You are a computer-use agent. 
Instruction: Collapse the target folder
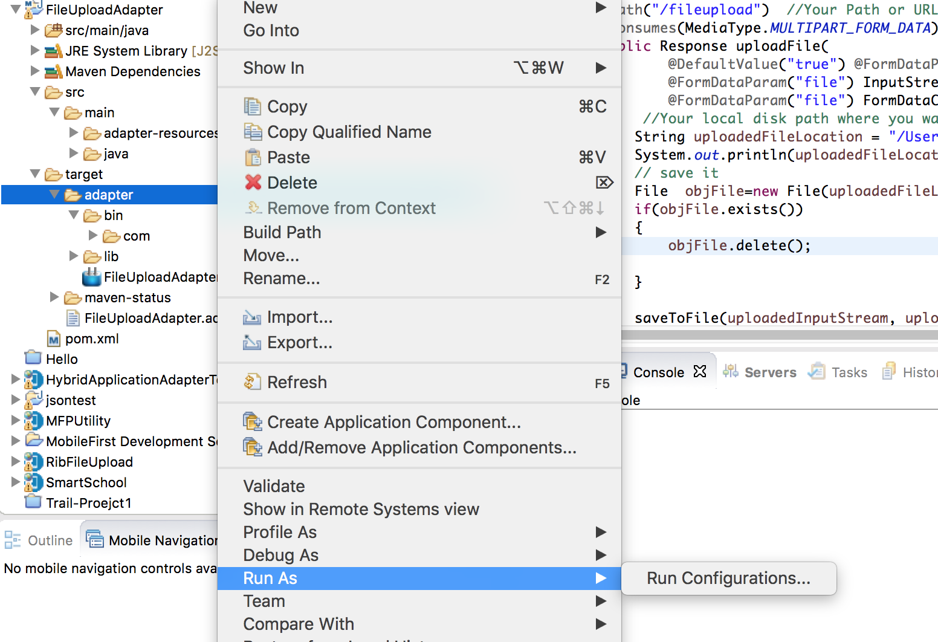tap(35, 174)
